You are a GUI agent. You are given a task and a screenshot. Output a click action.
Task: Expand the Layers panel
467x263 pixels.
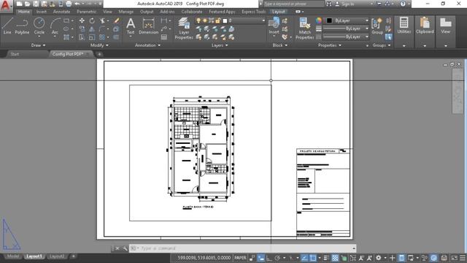pos(220,45)
